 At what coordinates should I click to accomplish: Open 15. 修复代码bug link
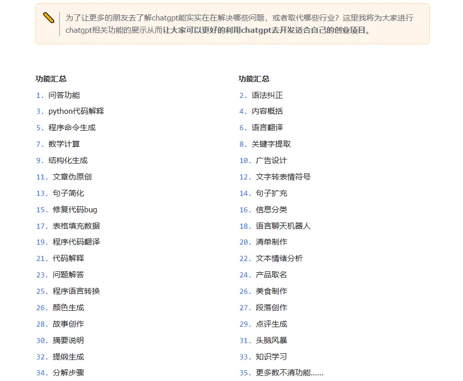67,210
